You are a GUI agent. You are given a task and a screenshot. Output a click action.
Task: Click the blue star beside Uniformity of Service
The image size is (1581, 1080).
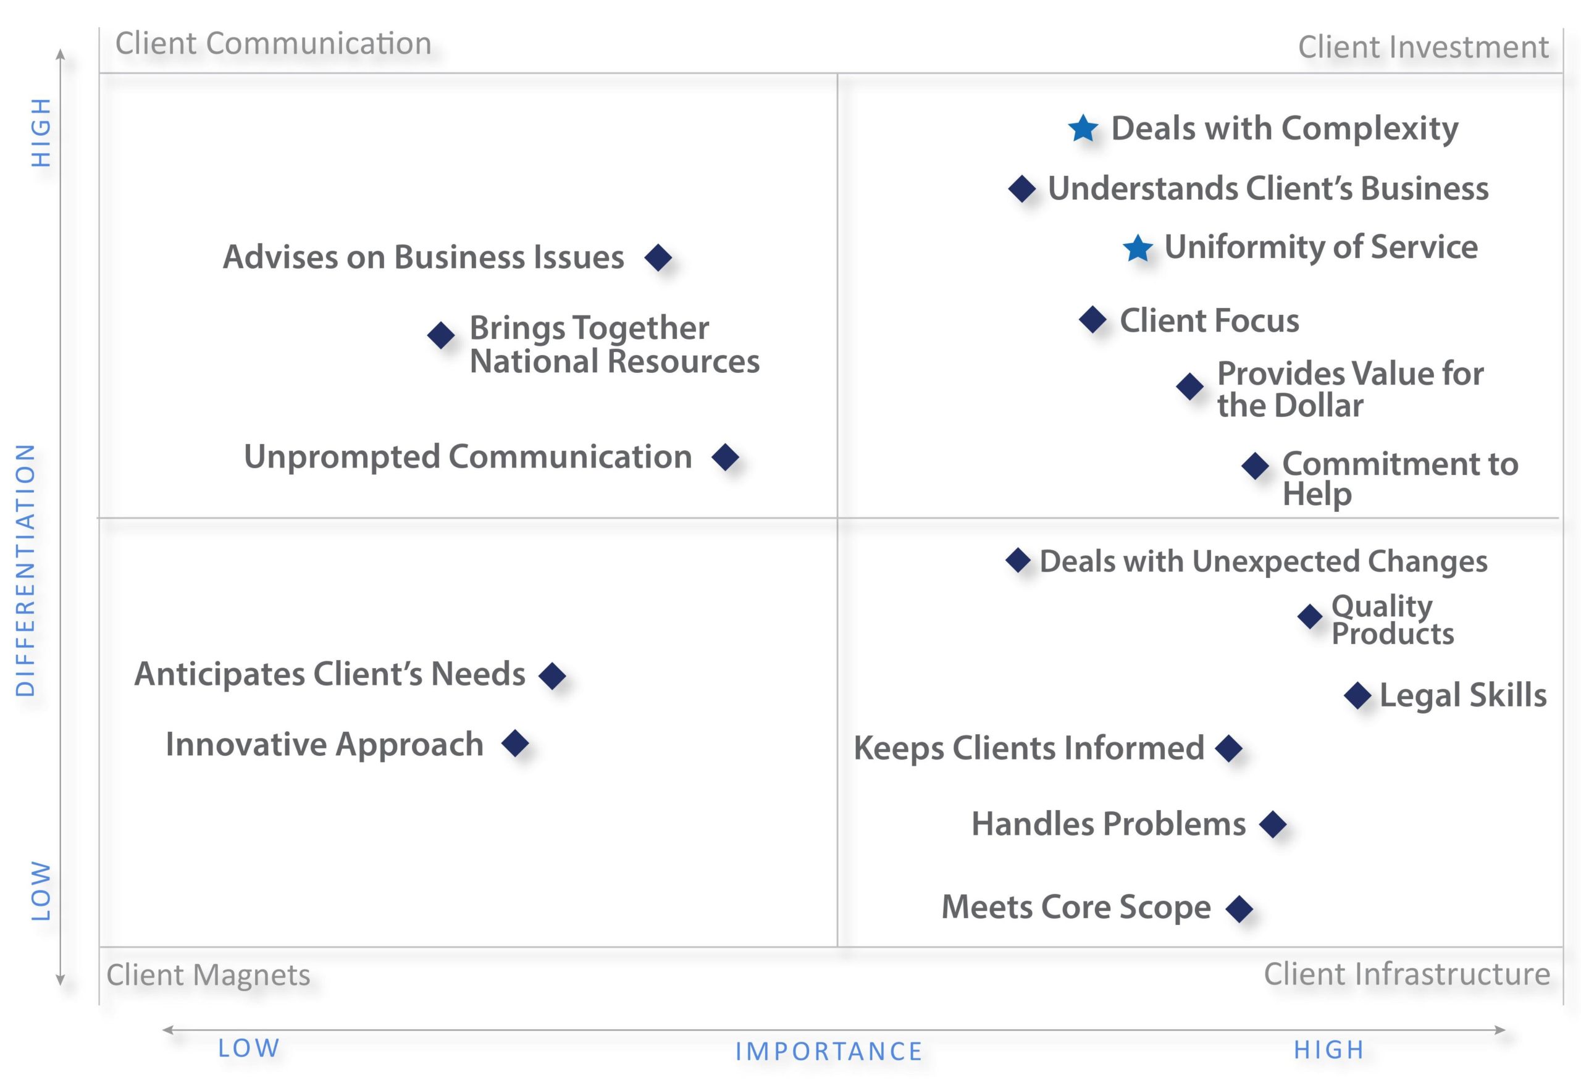click(x=1138, y=248)
